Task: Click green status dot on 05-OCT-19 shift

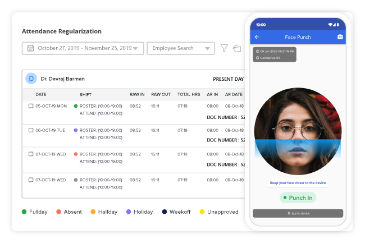Action: [76, 106]
